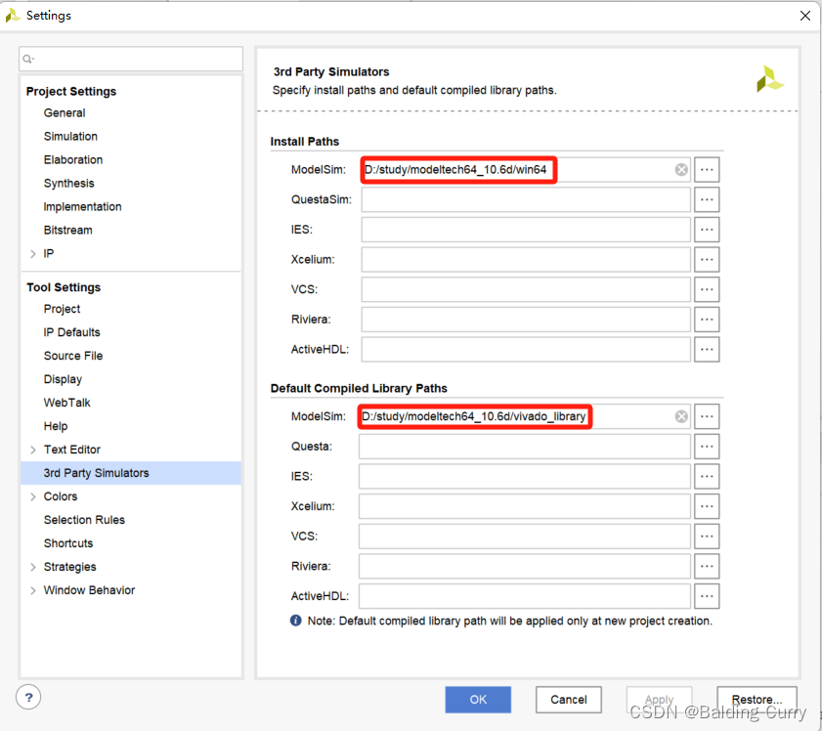
Task: Click QuestaSim install path field
Action: (x=526, y=199)
